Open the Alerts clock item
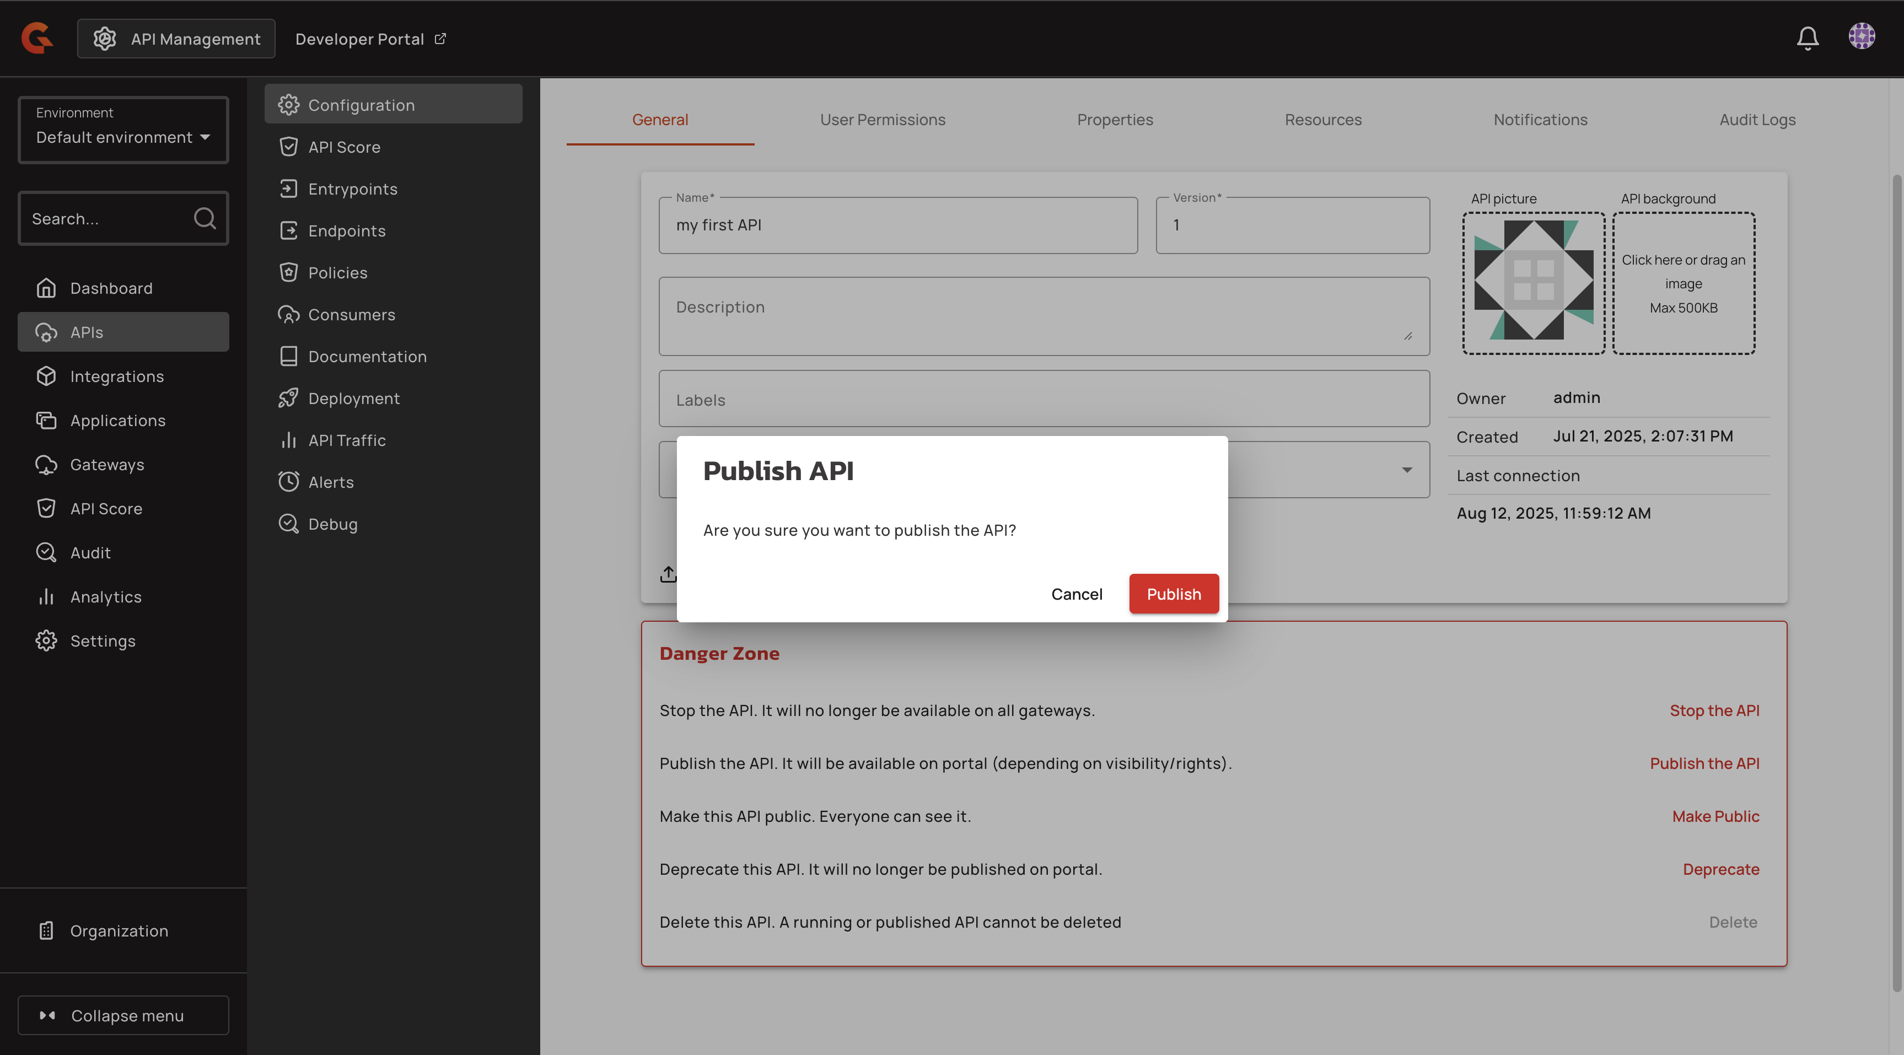Image resolution: width=1904 pixels, height=1055 pixels. click(x=330, y=482)
